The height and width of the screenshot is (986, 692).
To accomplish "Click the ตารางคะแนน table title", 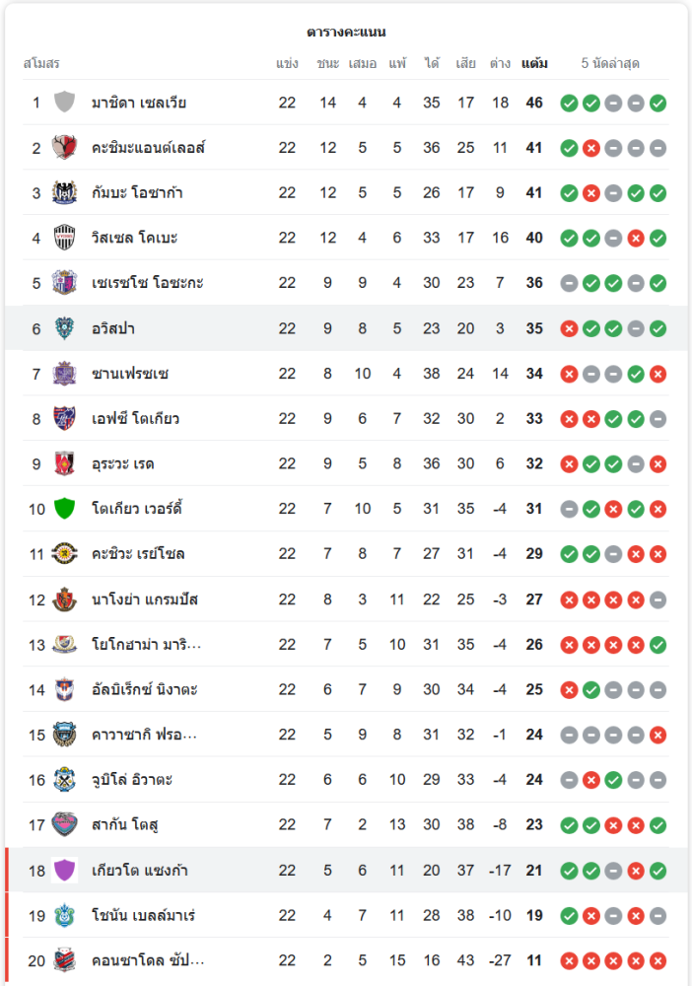I will pyautogui.click(x=346, y=32).
